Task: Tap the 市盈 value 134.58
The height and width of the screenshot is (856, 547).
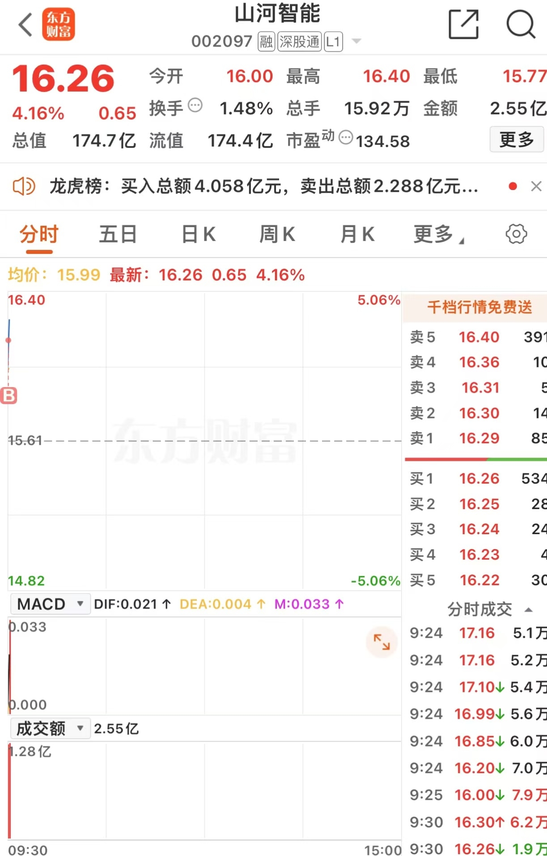Action: [383, 141]
